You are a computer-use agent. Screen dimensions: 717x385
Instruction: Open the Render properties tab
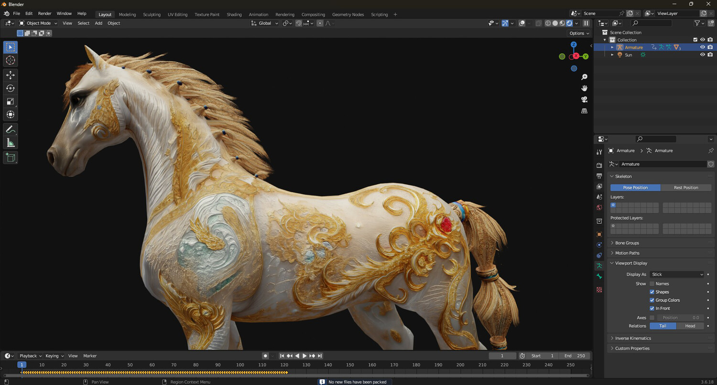pos(599,165)
